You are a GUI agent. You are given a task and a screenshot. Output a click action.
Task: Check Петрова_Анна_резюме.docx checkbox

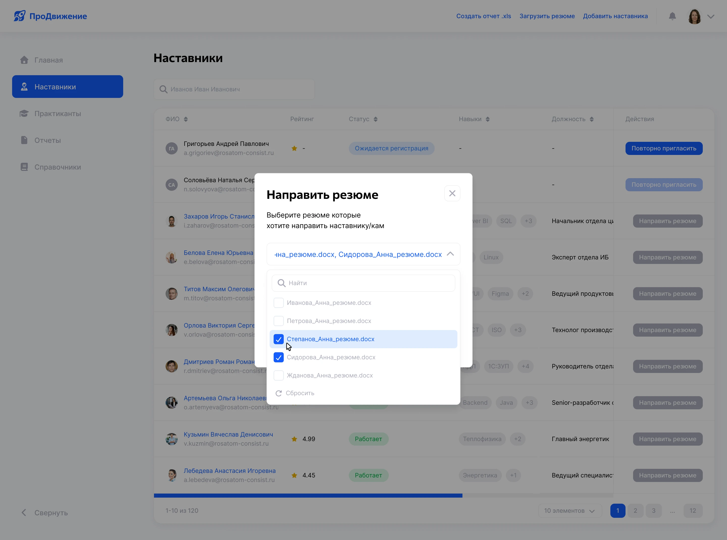pyautogui.click(x=279, y=321)
